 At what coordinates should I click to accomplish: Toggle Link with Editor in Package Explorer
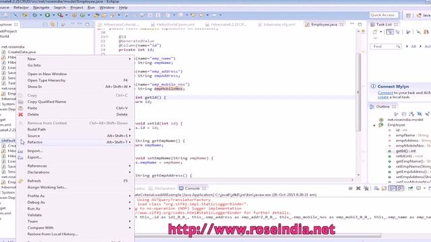(x=52, y=24)
